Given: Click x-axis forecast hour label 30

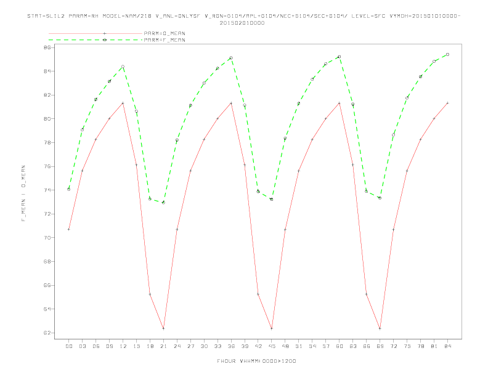Looking at the screenshot, I should [x=204, y=346].
